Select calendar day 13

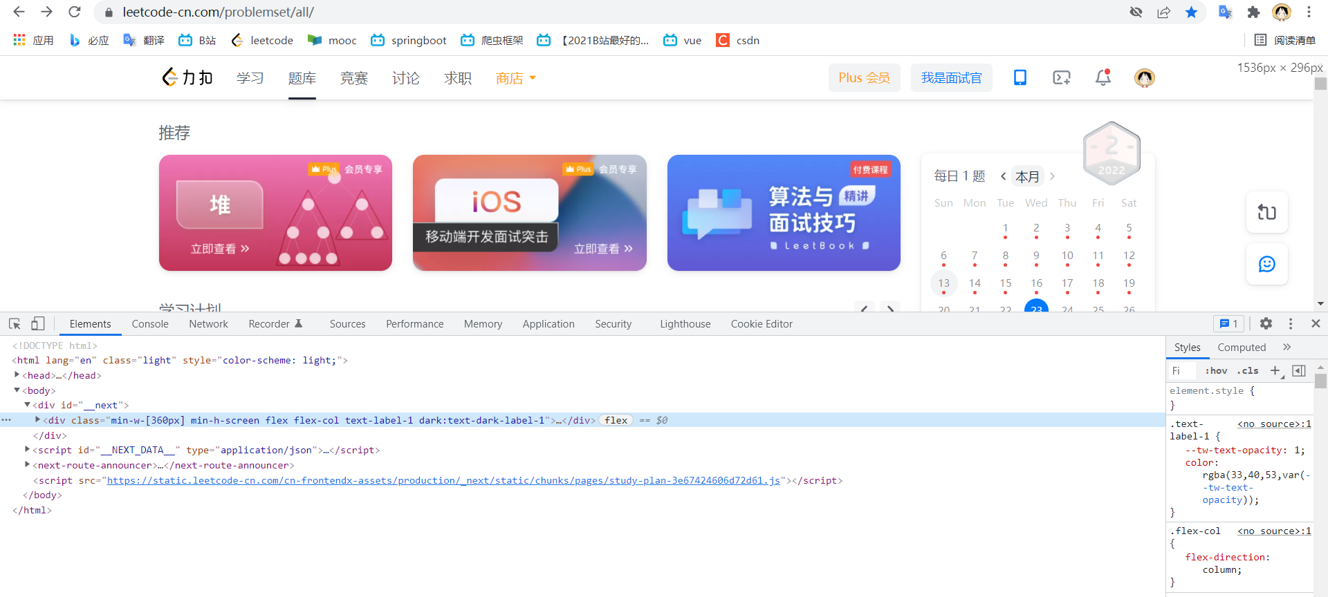[943, 283]
